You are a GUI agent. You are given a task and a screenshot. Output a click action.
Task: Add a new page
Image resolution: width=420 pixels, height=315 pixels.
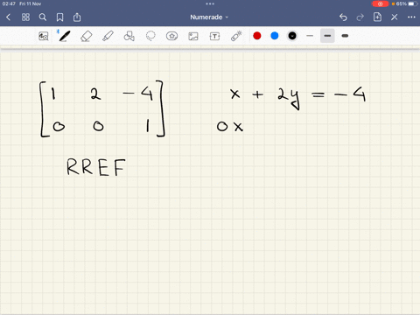[x=377, y=17]
